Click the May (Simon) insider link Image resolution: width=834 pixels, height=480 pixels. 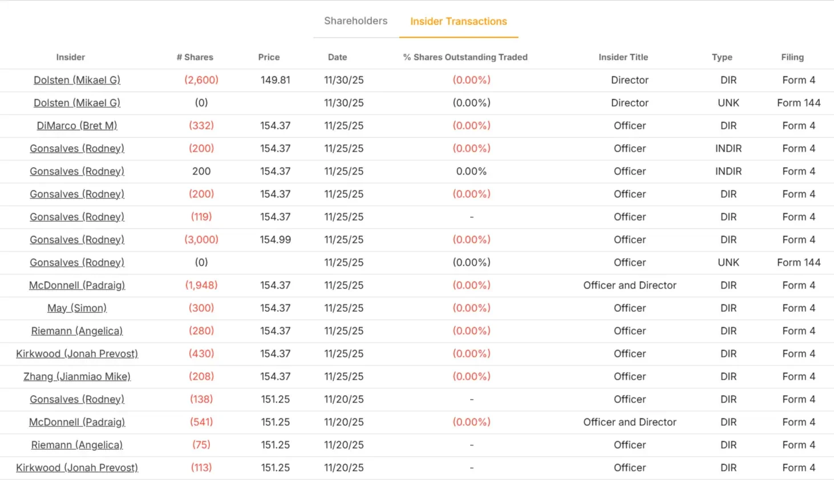[77, 308]
